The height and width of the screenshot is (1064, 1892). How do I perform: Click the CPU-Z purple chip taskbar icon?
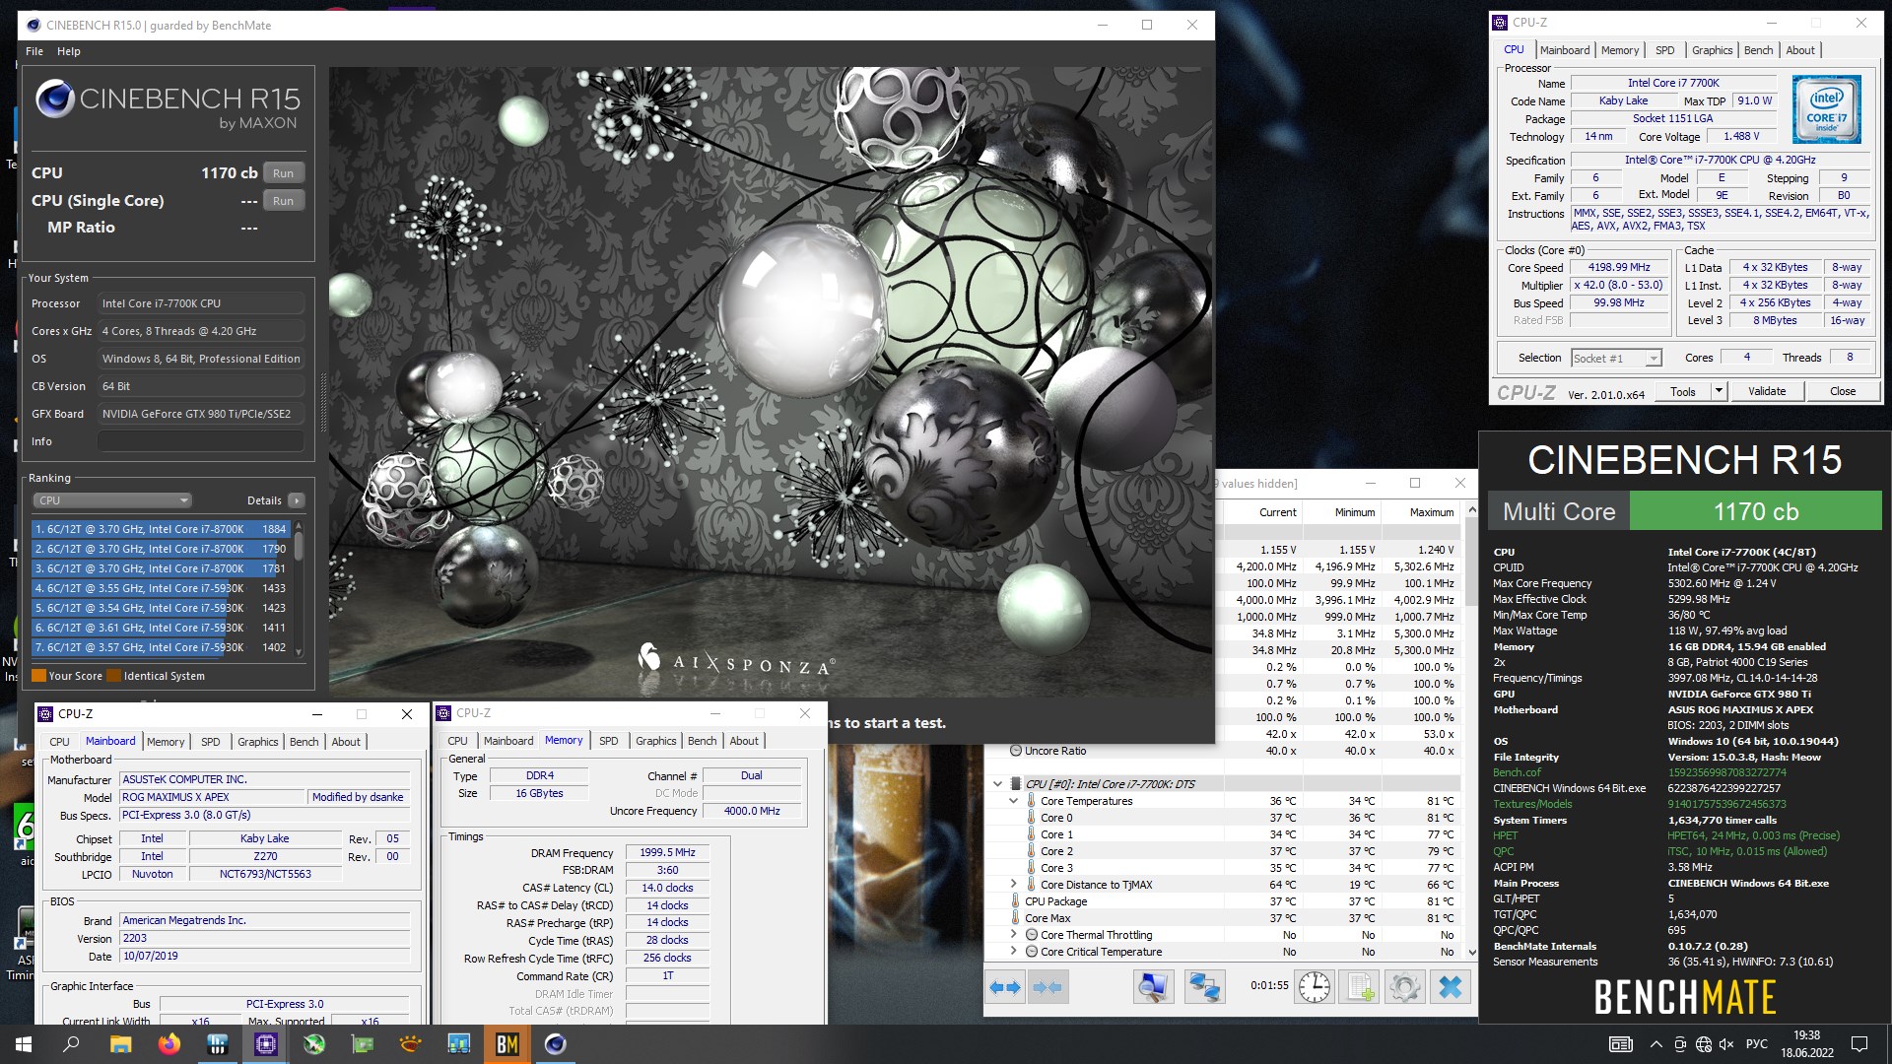pos(266,1044)
